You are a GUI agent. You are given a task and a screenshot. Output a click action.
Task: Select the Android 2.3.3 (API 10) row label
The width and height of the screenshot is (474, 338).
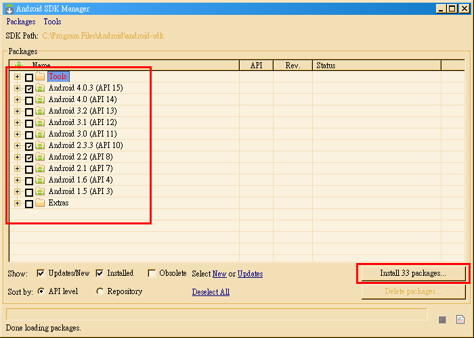pyautogui.click(x=86, y=145)
